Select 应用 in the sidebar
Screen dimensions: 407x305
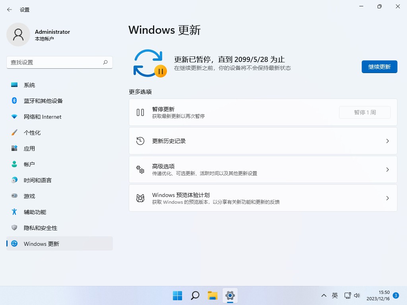point(60,148)
